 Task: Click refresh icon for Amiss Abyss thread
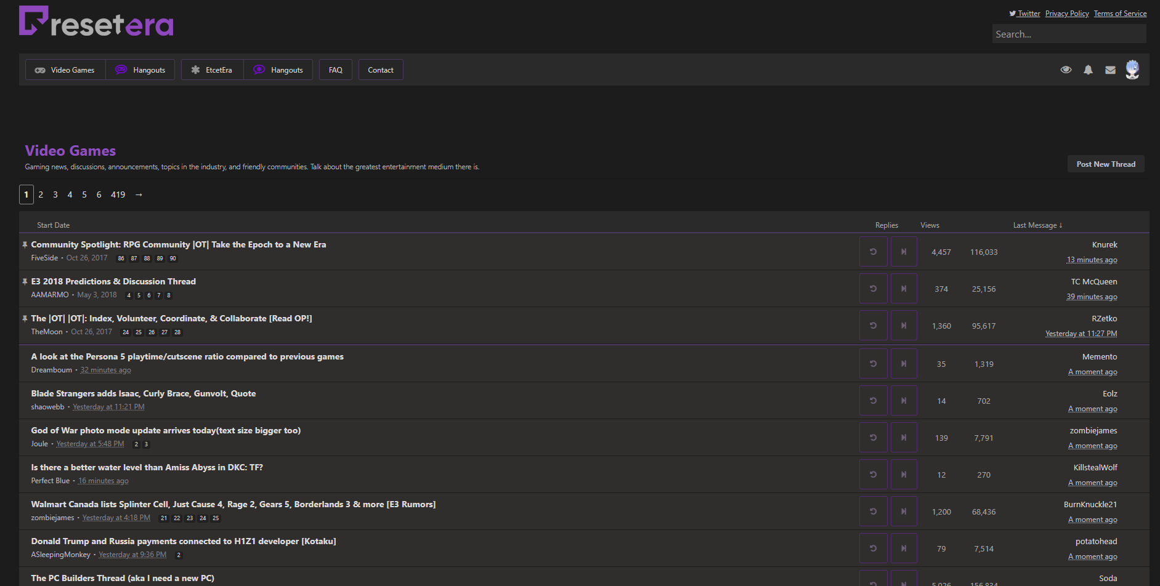pyautogui.click(x=874, y=475)
